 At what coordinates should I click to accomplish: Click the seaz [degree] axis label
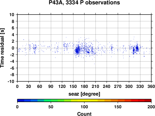click(x=84, y=94)
